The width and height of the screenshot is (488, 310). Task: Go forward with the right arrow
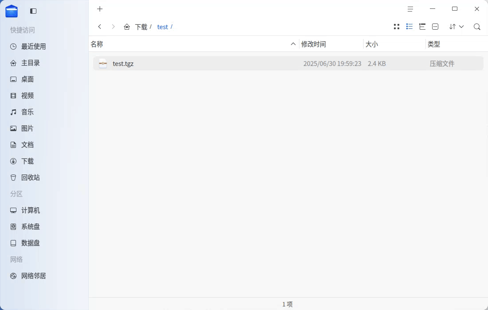(113, 27)
